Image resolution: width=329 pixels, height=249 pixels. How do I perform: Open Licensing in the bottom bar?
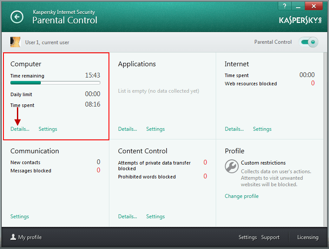coord(308,237)
